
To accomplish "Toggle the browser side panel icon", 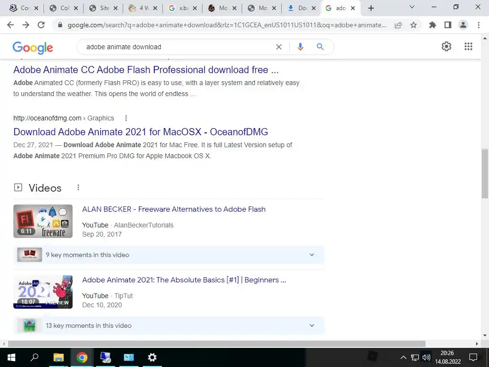I will pos(448,25).
